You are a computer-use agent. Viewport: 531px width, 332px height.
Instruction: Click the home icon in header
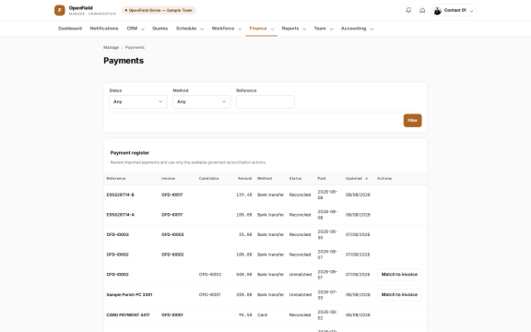pyautogui.click(x=422, y=10)
